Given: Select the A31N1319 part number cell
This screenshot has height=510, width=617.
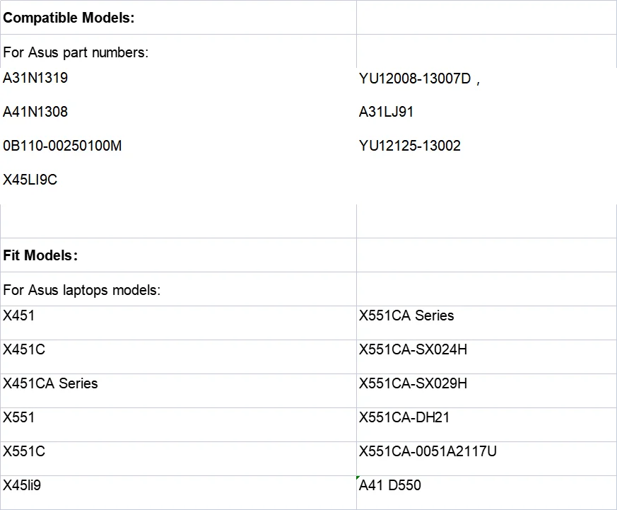Looking at the screenshot, I should tap(35, 78).
